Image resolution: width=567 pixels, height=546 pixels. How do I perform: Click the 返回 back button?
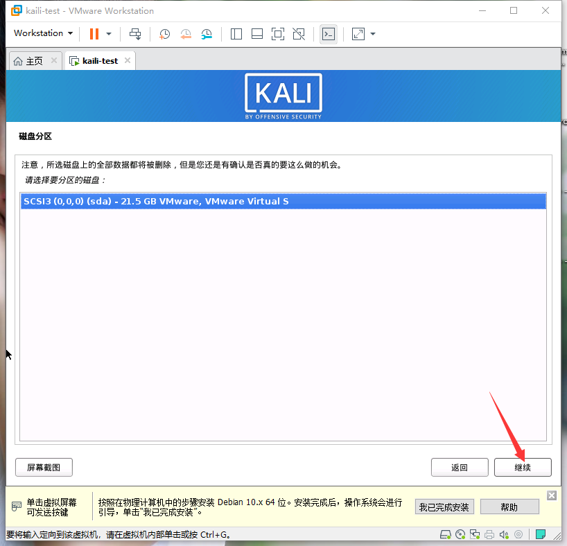460,468
